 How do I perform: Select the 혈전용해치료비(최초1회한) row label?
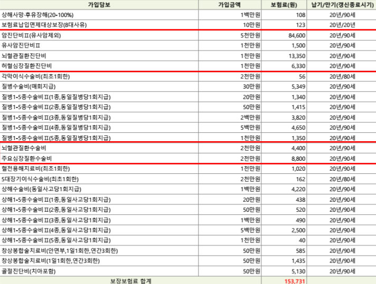tap(35, 169)
